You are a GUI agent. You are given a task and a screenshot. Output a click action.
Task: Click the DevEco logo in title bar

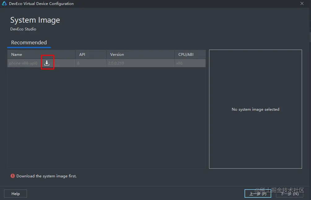pos(4,4)
